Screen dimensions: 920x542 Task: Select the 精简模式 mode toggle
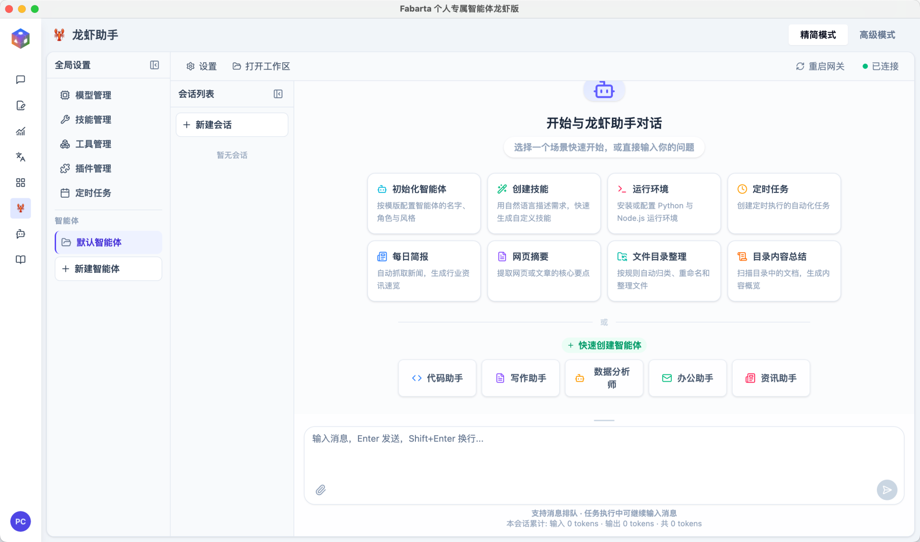[818, 35]
